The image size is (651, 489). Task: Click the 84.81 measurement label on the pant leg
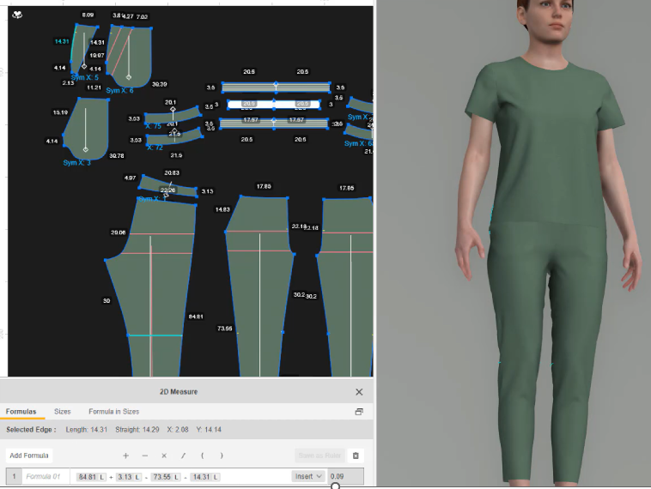pyautogui.click(x=196, y=317)
